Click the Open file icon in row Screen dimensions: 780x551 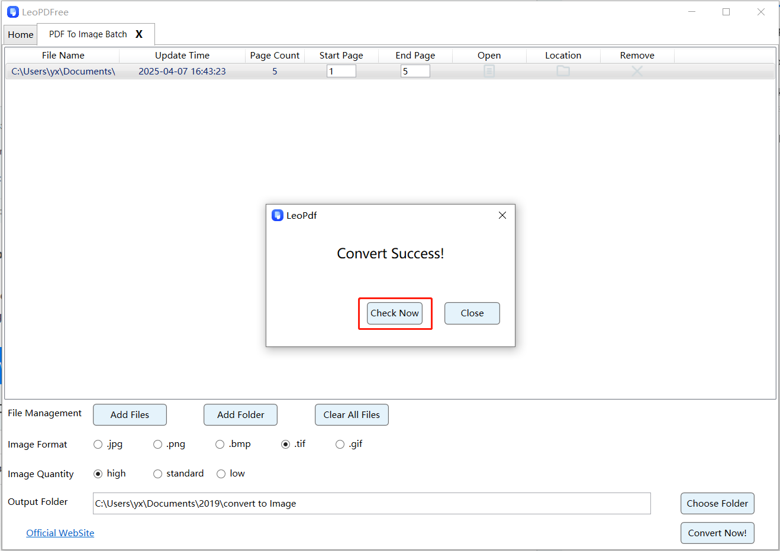(x=489, y=71)
